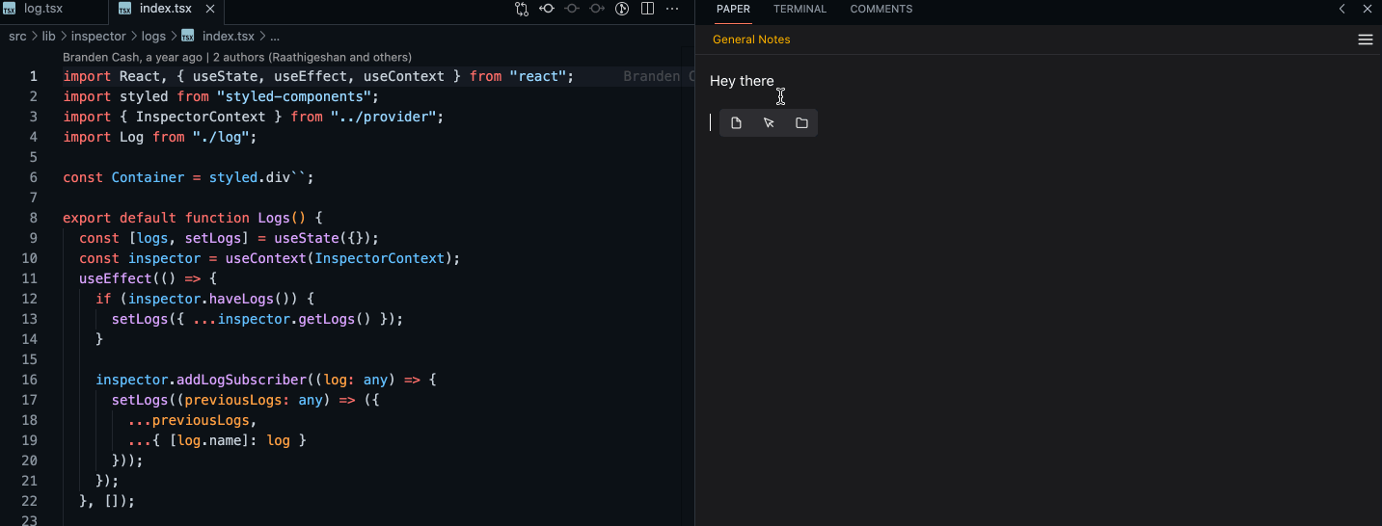Image resolution: width=1382 pixels, height=526 pixels.
Task: Click the '2 authors (Raathigeshan and others)' code lens
Action: tap(312, 57)
